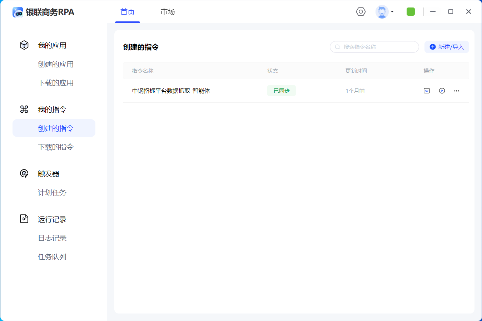Click the 我的应用 cube icon
Screen dimensions: 482x321
coord(24,45)
